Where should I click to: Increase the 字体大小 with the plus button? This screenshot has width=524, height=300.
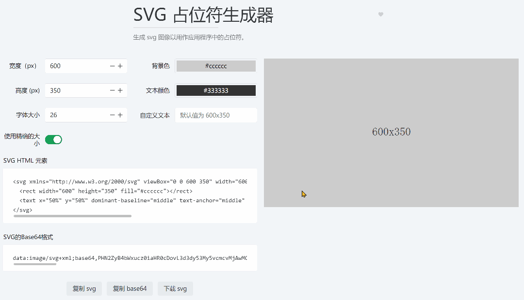pyautogui.click(x=120, y=115)
